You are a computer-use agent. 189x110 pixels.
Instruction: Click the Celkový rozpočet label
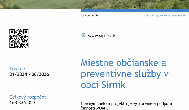[x=28, y=97]
